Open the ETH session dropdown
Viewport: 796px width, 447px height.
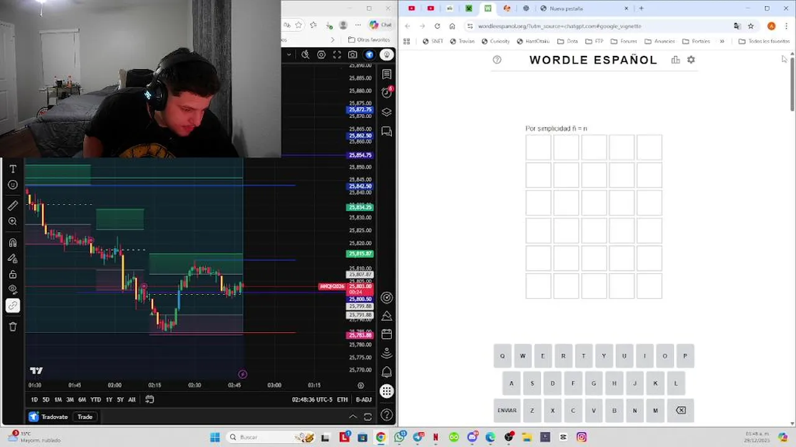click(343, 400)
